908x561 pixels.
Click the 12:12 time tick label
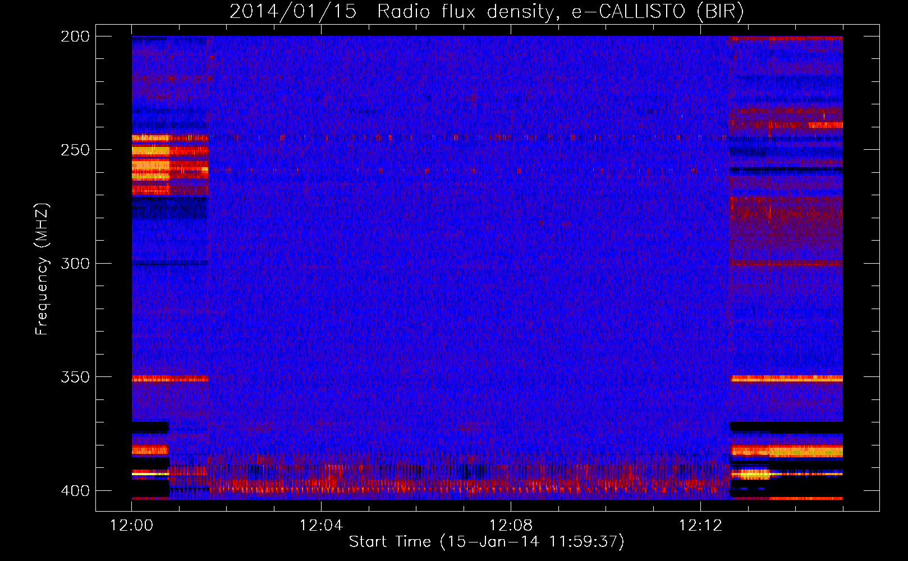700,525
